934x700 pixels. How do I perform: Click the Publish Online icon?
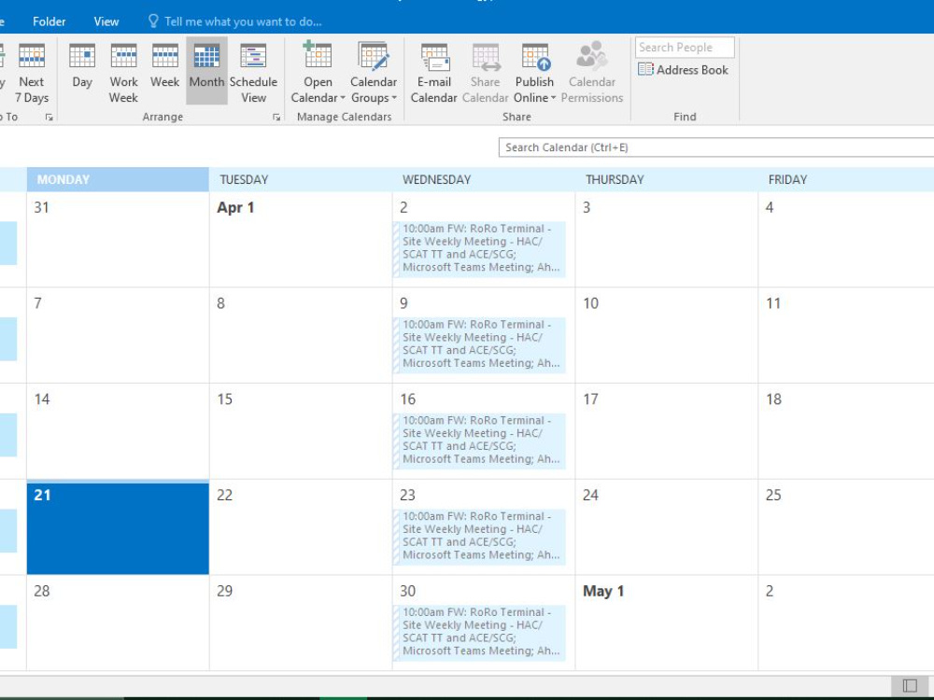[535, 57]
